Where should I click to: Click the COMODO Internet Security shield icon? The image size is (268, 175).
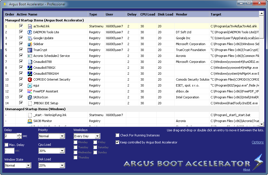[x=30, y=80]
